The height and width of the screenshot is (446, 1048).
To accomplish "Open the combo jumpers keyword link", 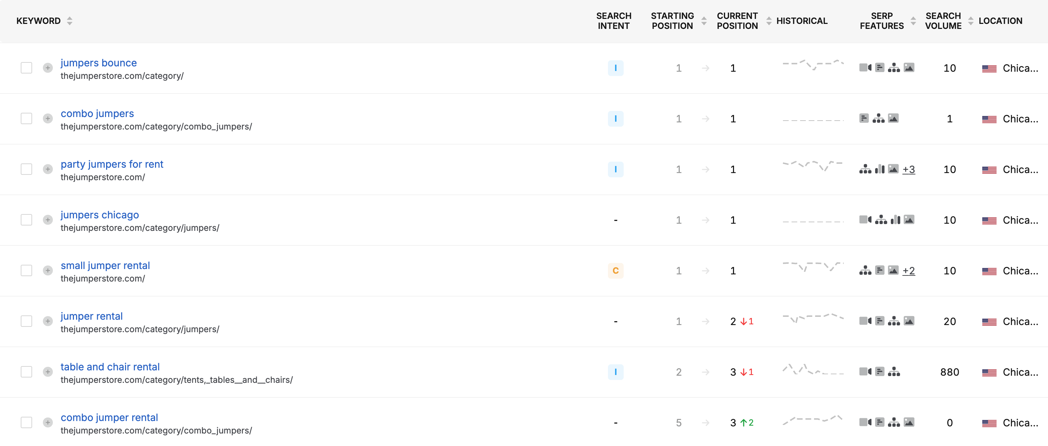I will pos(97,113).
